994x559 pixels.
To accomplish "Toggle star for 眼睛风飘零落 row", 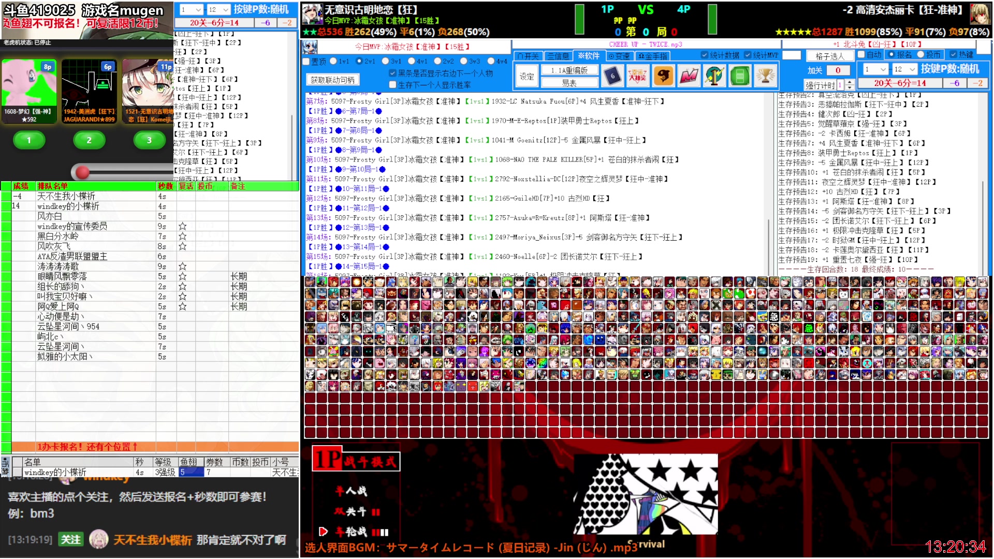I will click(x=182, y=276).
